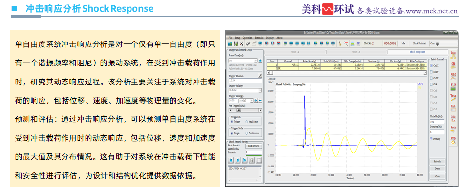The image size is (459, 187).
Task: Select the Shock Response tab
Action: (x=417, y=52)
